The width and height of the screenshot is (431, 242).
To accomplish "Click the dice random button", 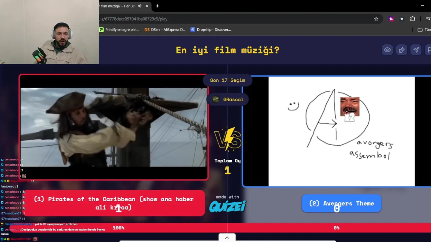I will coord(402,50).
